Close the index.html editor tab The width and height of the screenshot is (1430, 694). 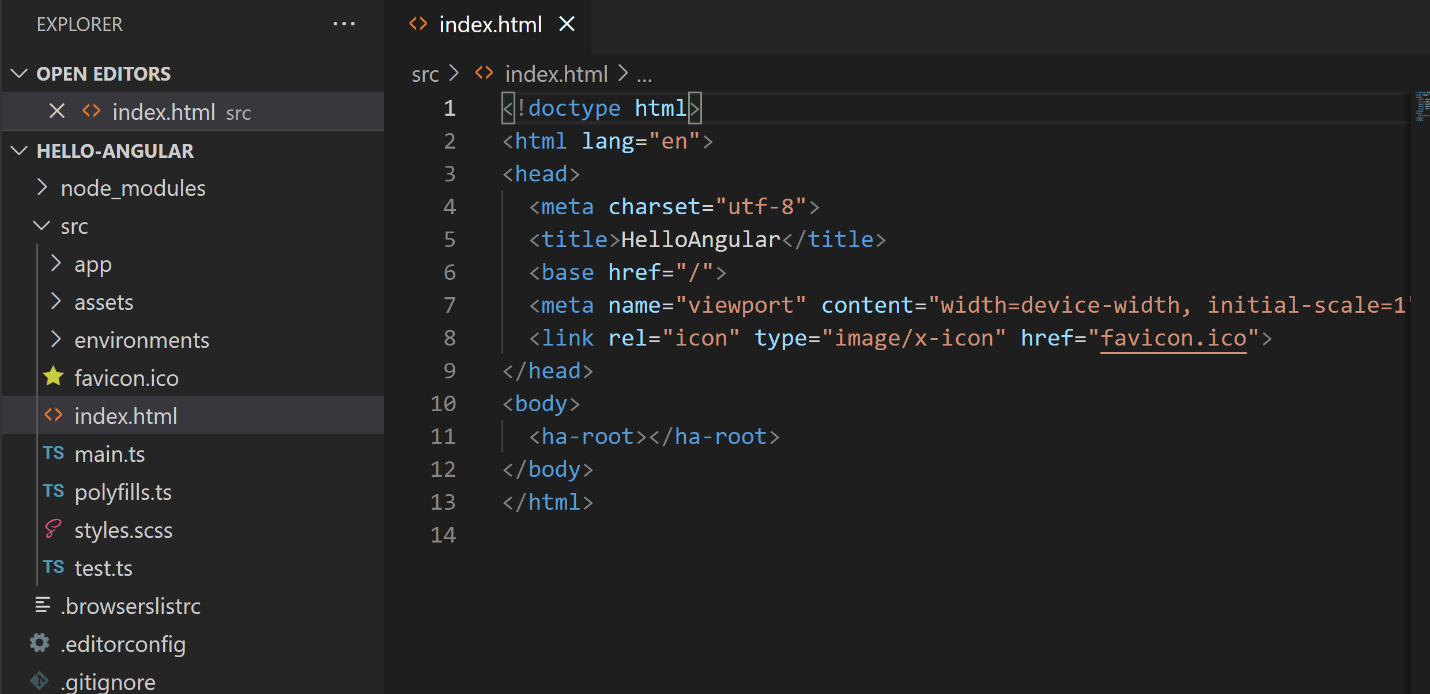pyautogui.click(x=567, y=24)
